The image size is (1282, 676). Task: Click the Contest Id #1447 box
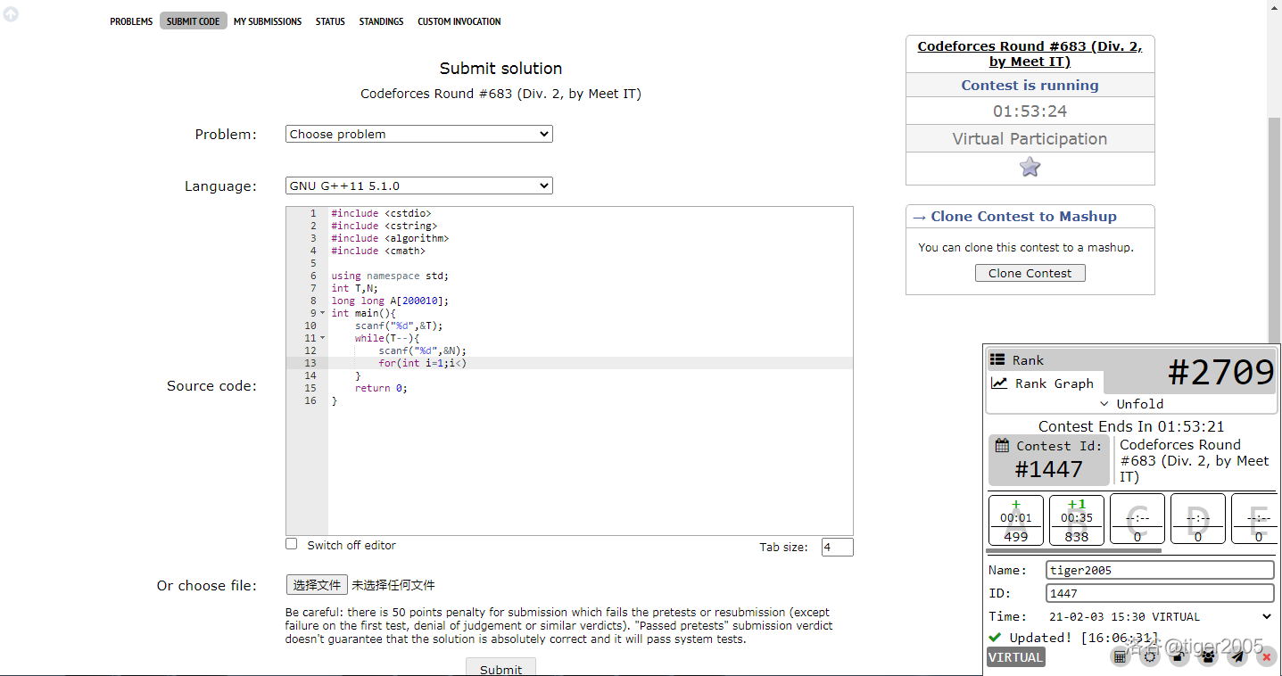[1049, 460]
